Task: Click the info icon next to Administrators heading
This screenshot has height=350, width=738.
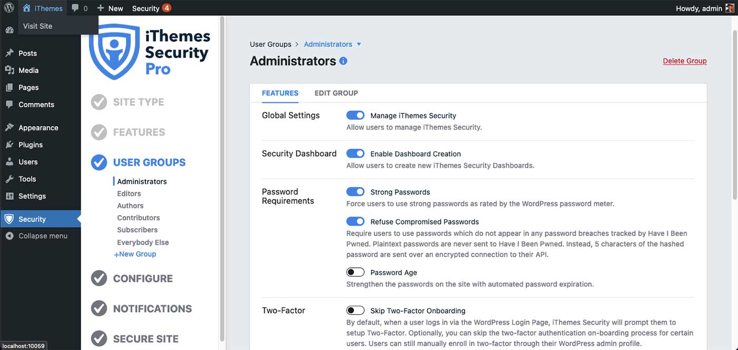Action: [x=343, y=61]
